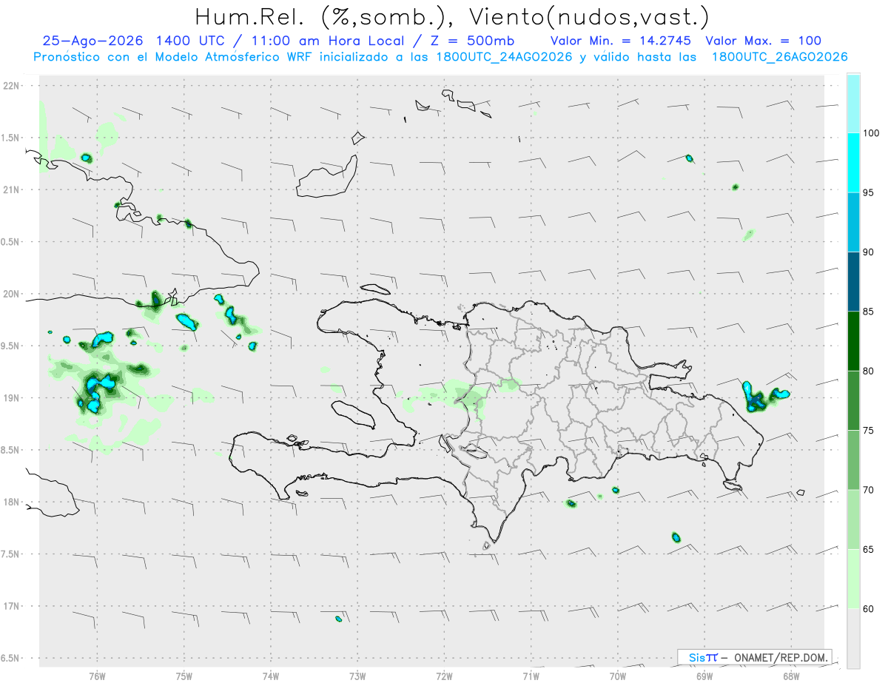Click the 75-80 green legend band

pyautogui.click(x=853, y=400)
